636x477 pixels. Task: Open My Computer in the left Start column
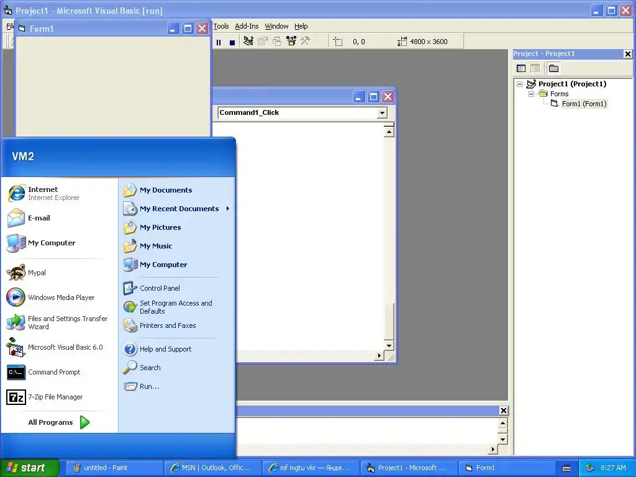tap(59, 243)
